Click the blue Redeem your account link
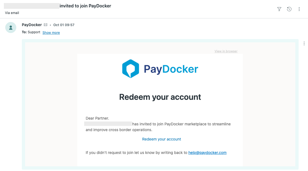This screenshot has width=308, height=171. point(161,139)
